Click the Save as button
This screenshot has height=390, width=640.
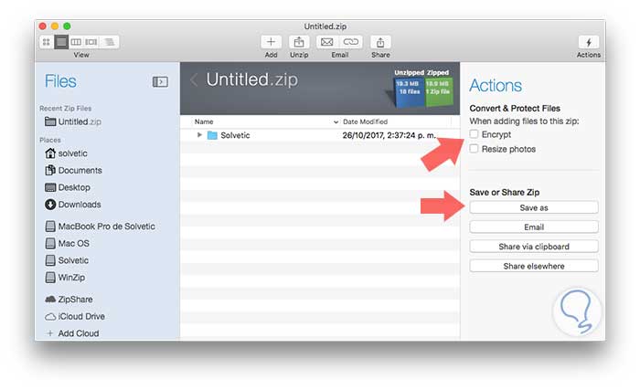click(534, 207)
